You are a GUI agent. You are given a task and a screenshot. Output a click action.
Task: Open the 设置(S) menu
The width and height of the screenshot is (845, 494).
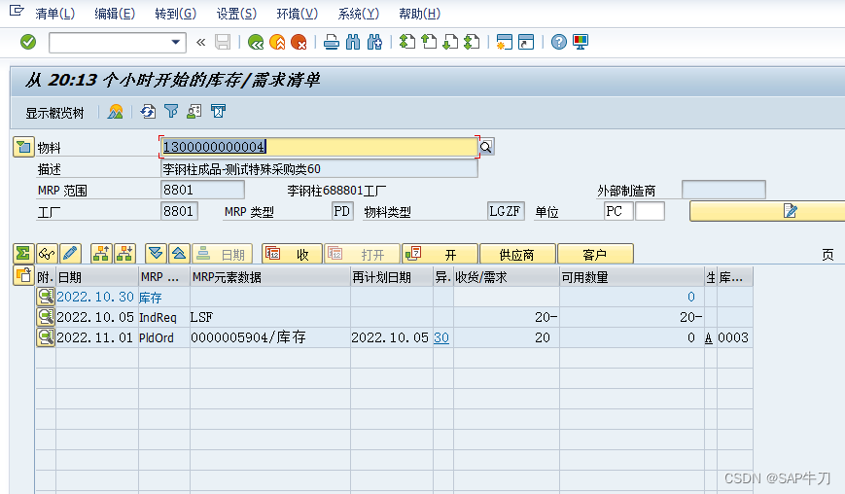pos(236,14)
